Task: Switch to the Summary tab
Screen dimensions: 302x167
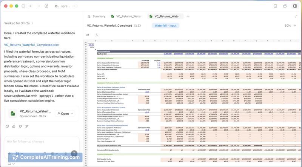Action: click(x=97, y=17)
